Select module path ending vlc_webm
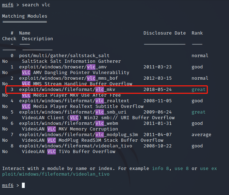229x195 pixels. 69,123
